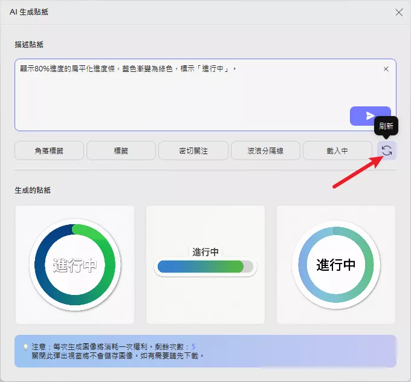Click the remaining count number 5
Viewport: 411px width, 382px height.
pos(193,347)
